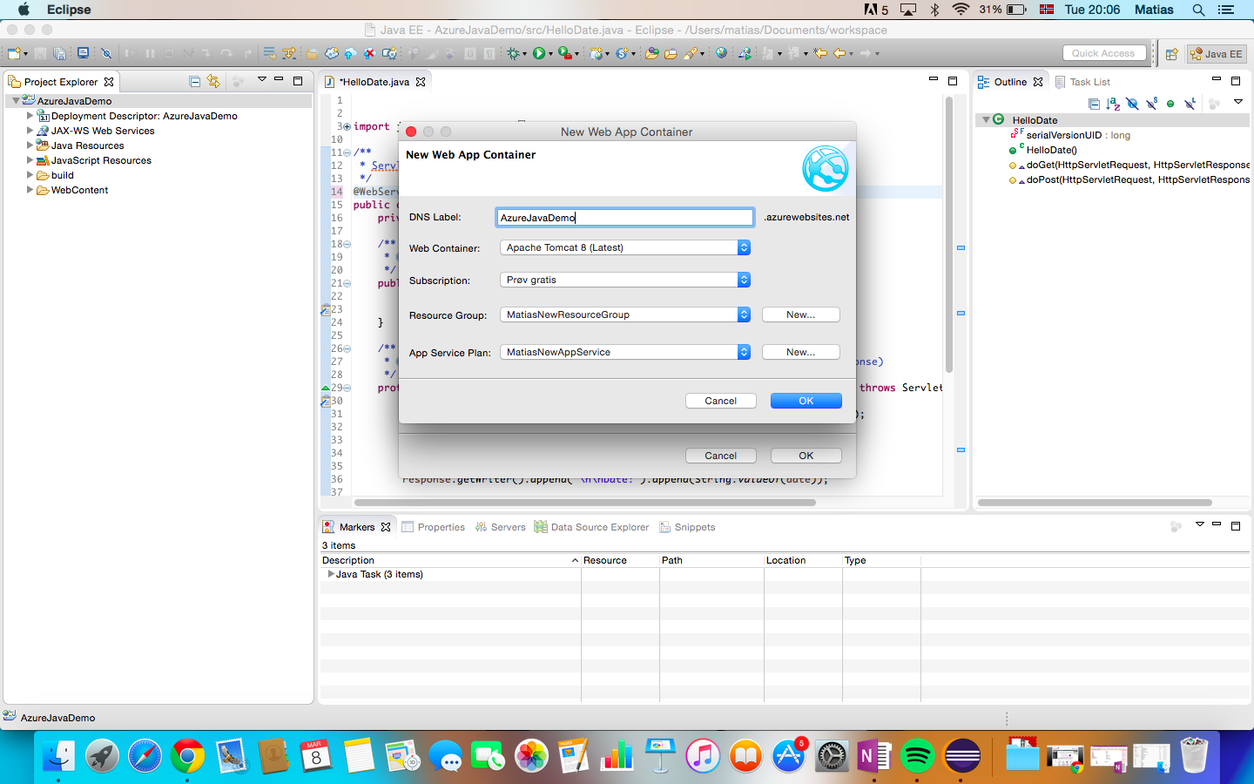
Task: Click Collapse All in the Project Explorer toolbar
Action: point(194,81)
